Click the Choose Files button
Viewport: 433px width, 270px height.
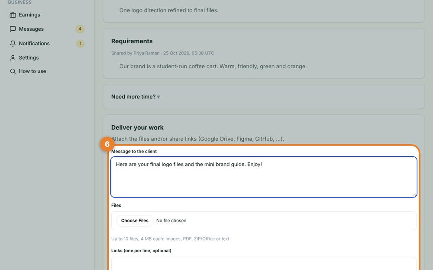[x=135, y=221]
